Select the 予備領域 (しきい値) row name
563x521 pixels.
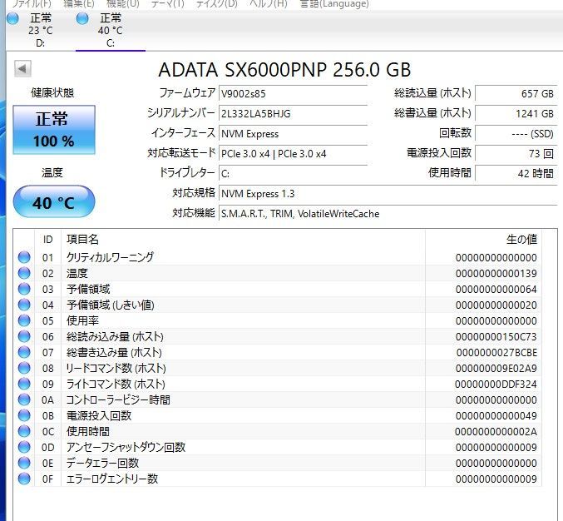[x=111, y=305]
